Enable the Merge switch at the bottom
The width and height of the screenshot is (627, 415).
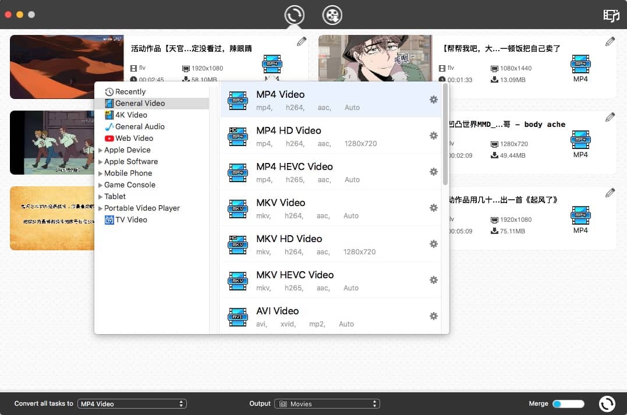[x=568, y=403]
